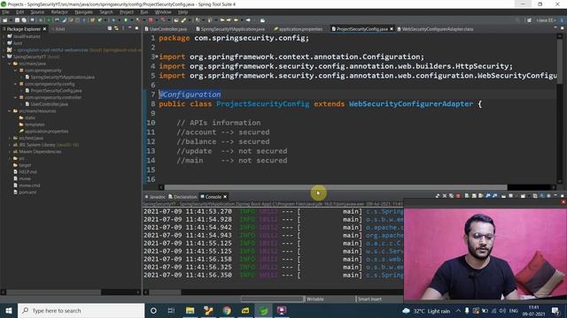Viewport: 567px width, 318px height.
Task: Click File Explorer taskbar icon
Action: (x=190, y=310)
